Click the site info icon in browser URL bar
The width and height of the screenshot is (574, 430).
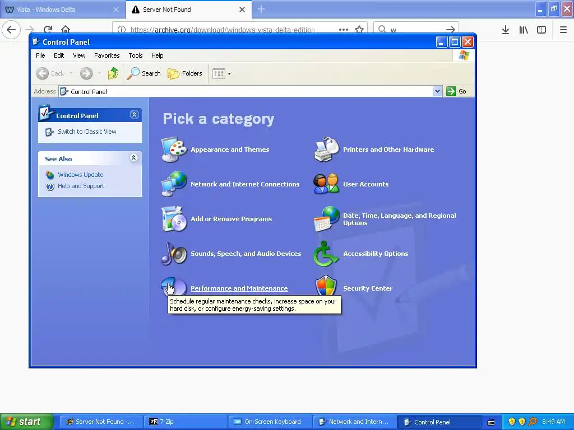(122, 29)
